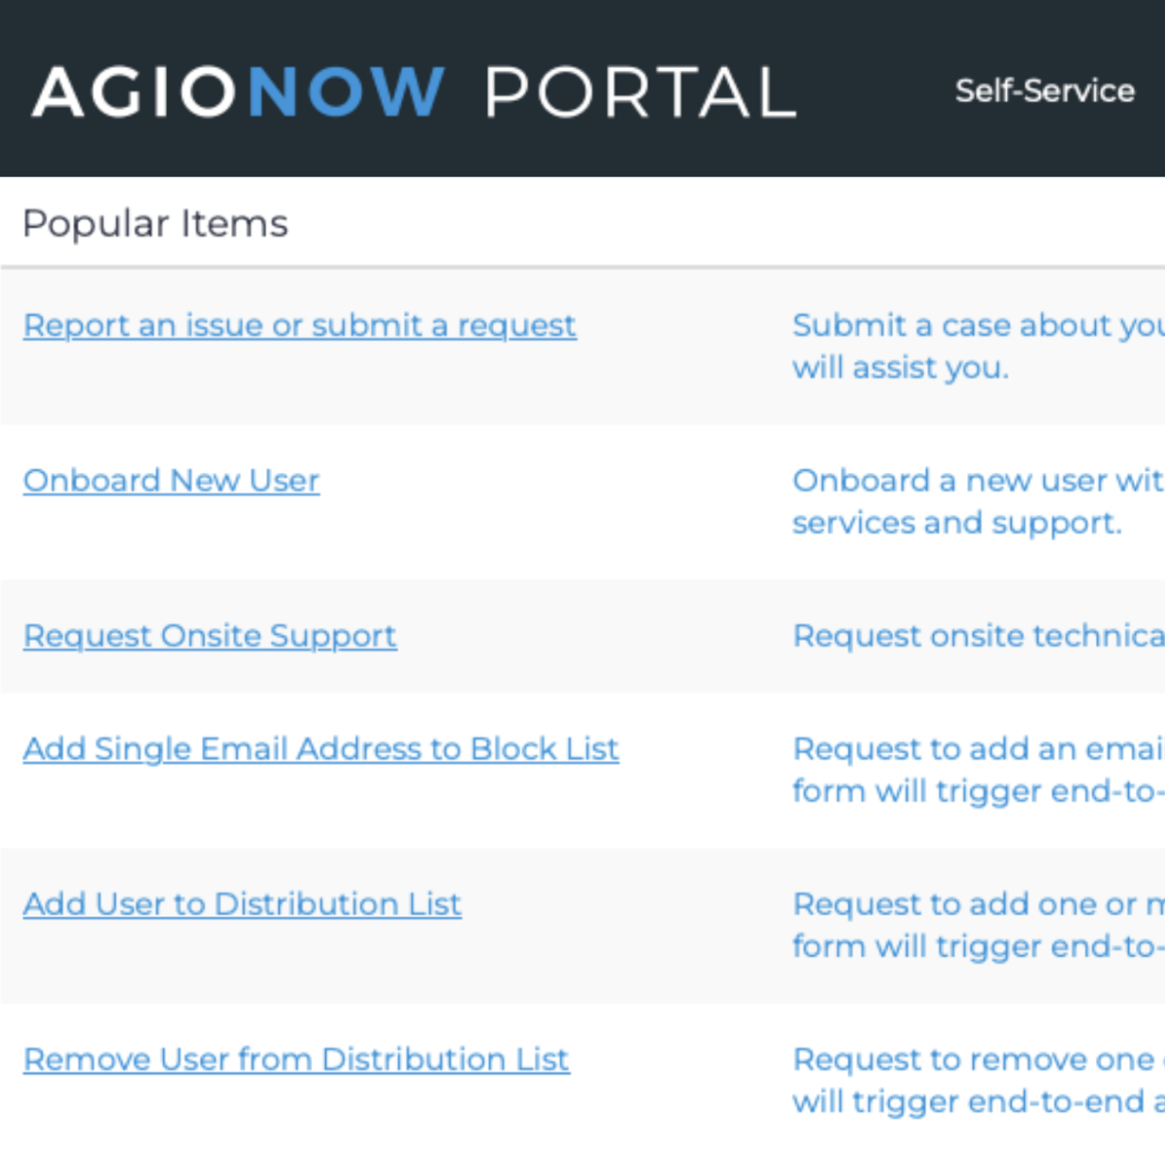Click the blue NOW letters in the logo
The image size is (1165, 1165).
tap(346, 92)
